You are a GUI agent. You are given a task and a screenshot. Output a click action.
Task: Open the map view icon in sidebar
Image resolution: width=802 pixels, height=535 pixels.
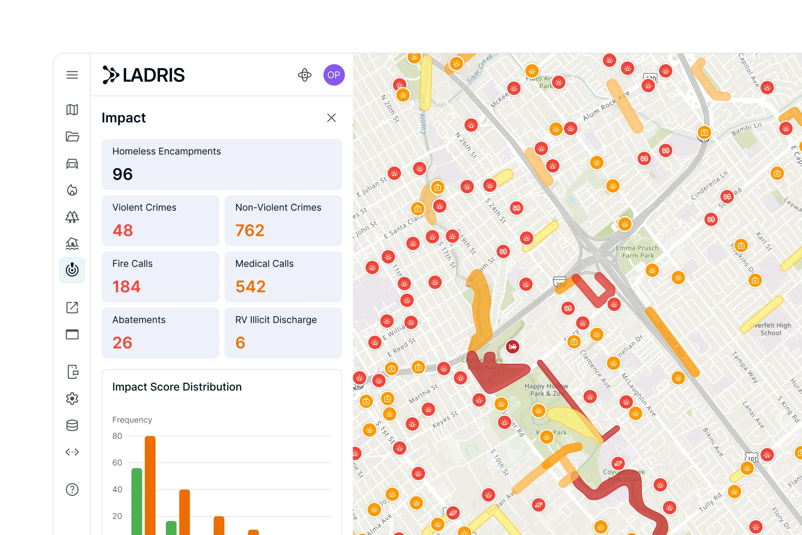click(72, 110)
